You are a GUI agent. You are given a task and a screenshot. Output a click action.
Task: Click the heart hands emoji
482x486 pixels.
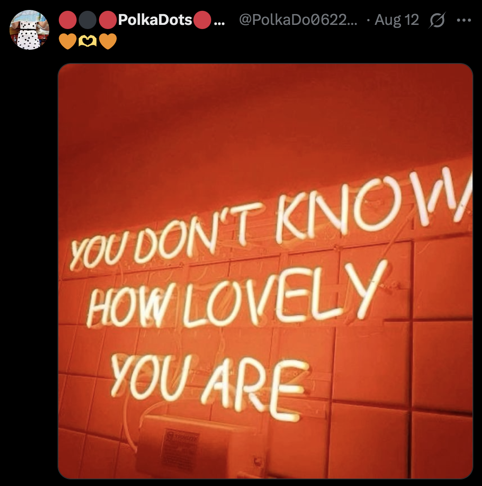(x=88, y=41)
